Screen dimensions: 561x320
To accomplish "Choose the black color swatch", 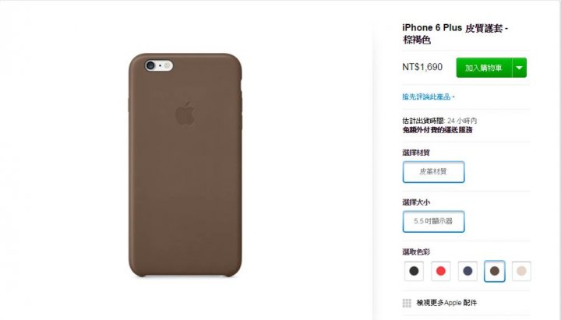I will 414,271.
